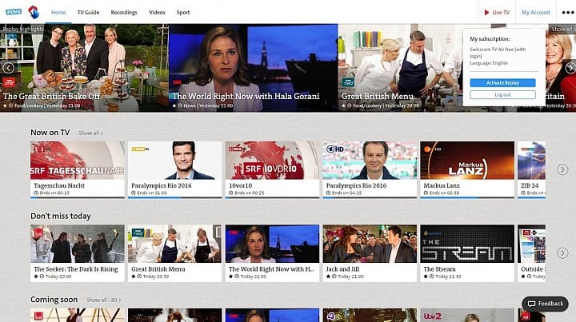Open The Great British Bake Off banner
The image size is (576, 322).
(x=84, y=68)
